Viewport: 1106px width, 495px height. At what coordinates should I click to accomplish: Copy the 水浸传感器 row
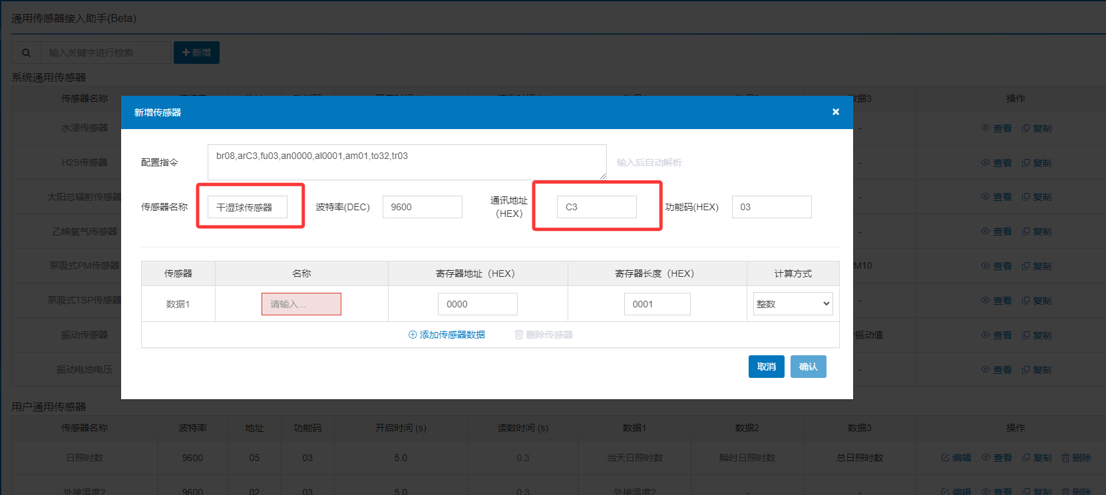pyautogui.click(x=1037, y=128)
